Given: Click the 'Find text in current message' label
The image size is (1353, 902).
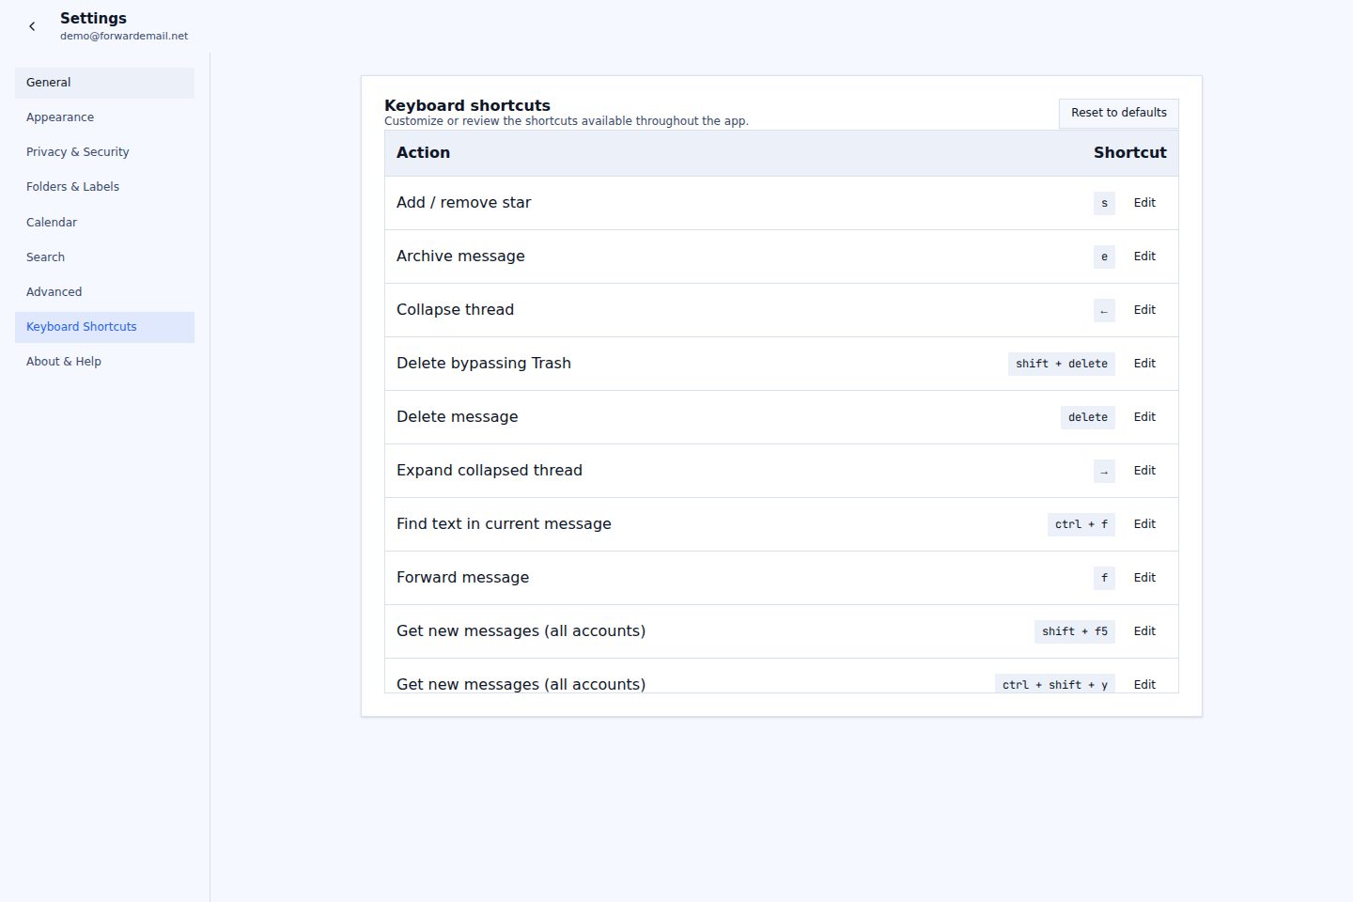Looking at the screenshot, I should point(504,524).
